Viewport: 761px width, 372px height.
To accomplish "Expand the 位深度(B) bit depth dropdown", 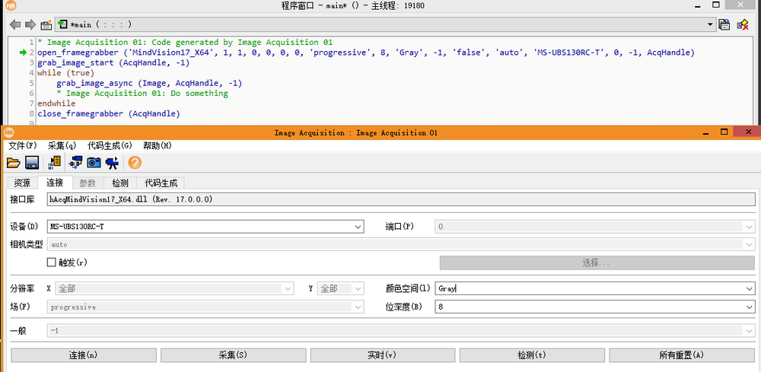I will click(750, 307).
